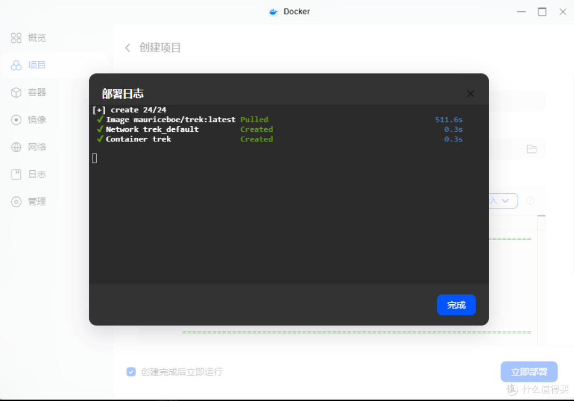Click '0.3s' on the Network trek_default row
Viewport: 574px width, 401px height.
click(453, 129)
